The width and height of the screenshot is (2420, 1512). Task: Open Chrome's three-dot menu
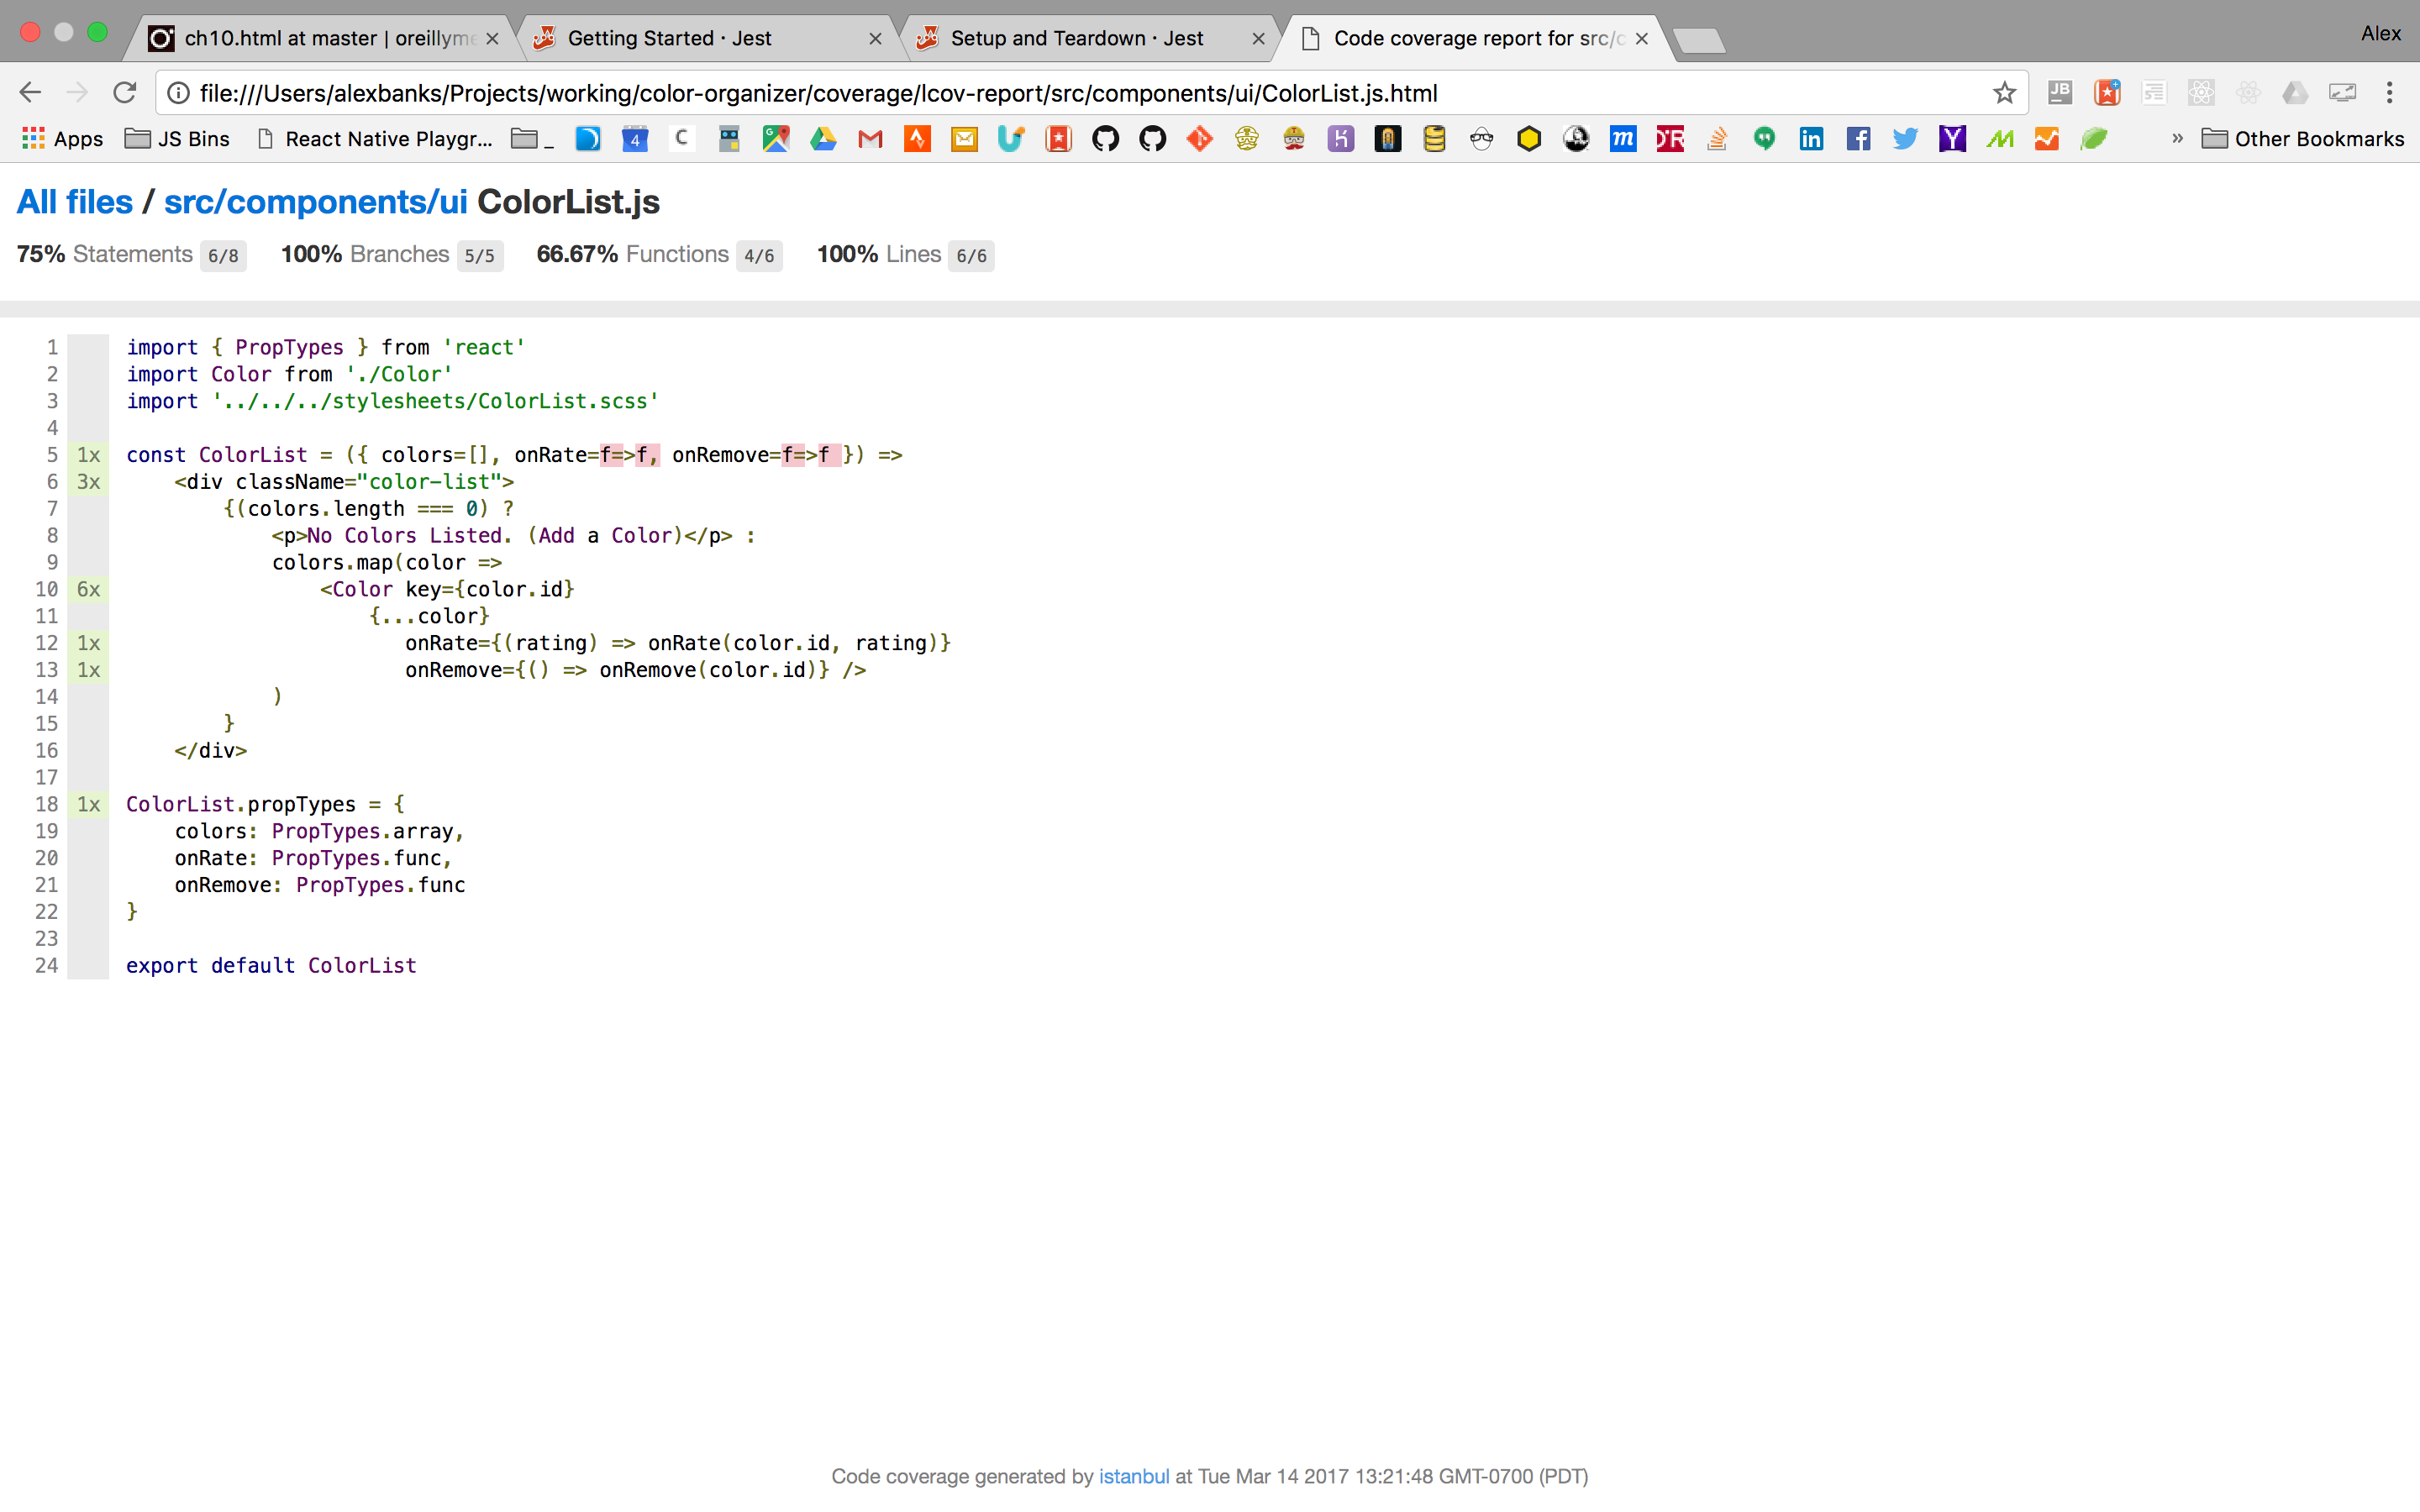[x=2389, y=93]
